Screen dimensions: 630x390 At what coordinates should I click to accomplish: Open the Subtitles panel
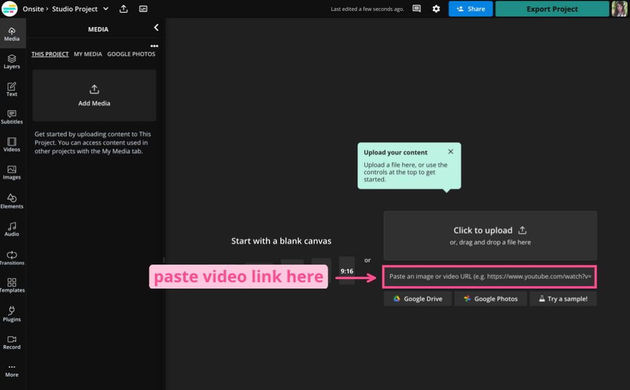pos(12,117)
